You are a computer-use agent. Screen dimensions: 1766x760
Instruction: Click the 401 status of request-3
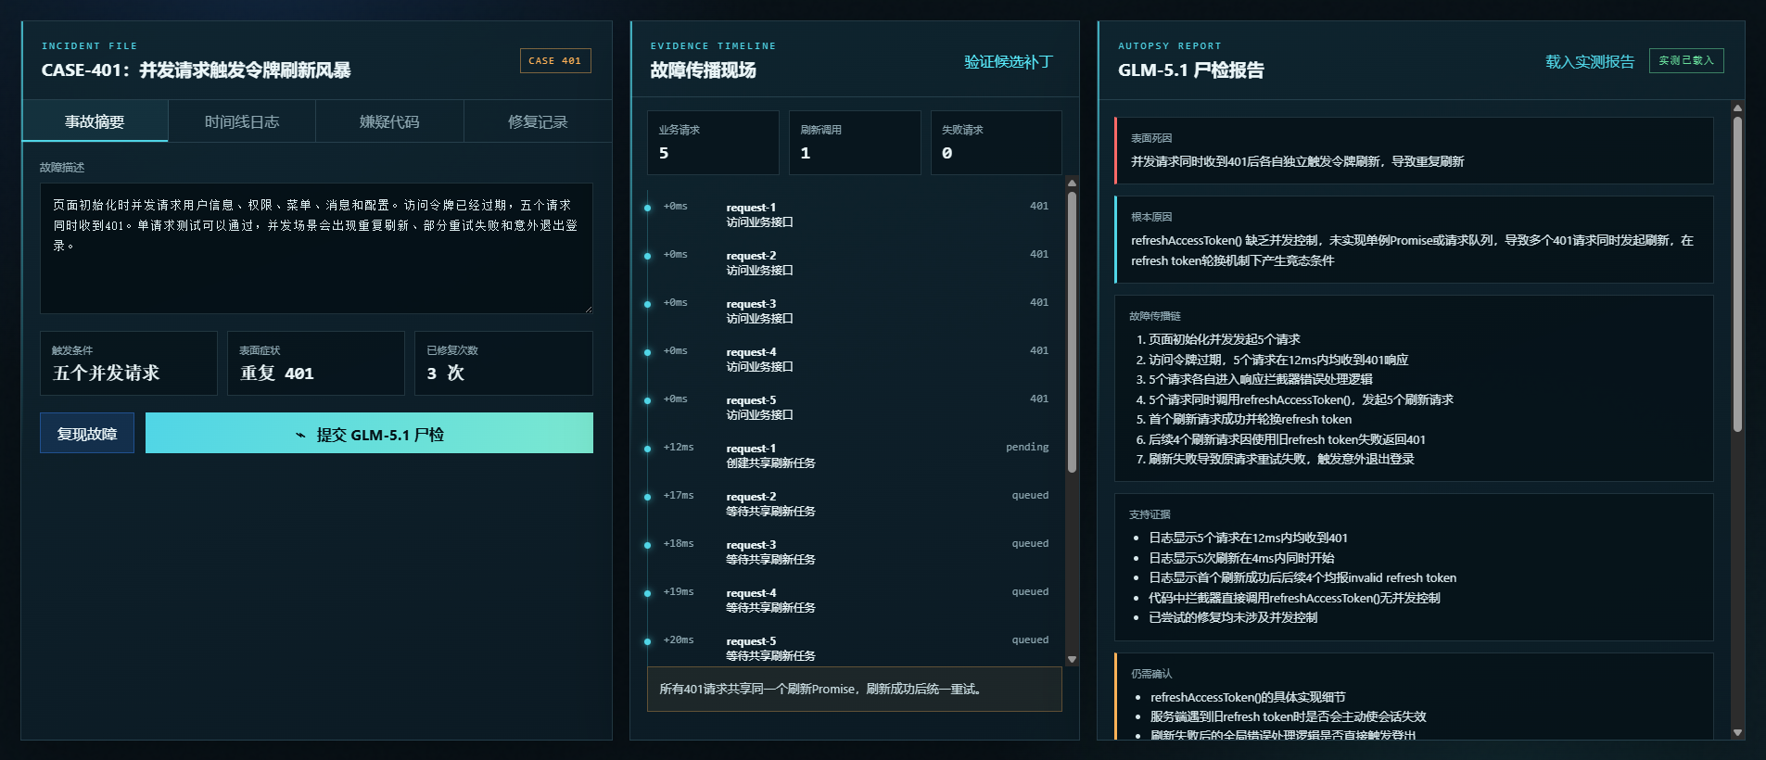coord(1039,302)
